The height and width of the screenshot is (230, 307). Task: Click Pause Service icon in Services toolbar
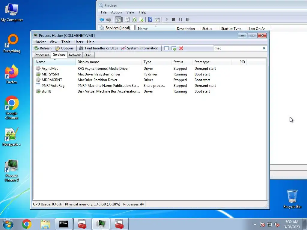180,19
